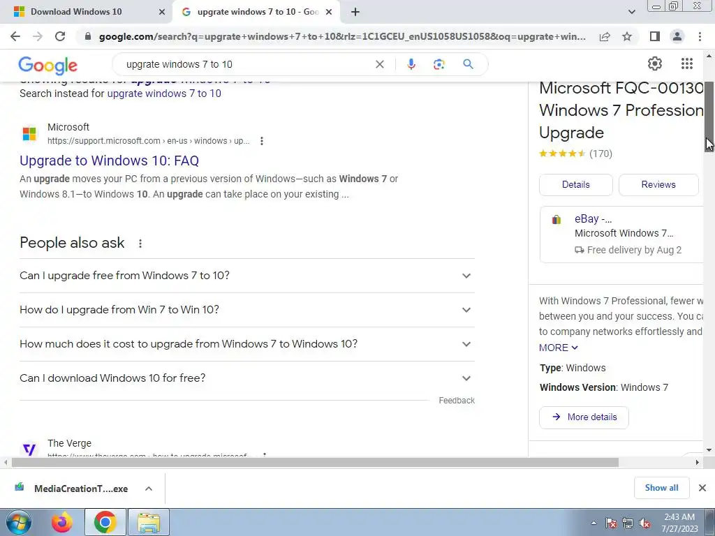This screenshot has width=715, height=536.
Task: Open the Chrome three-dot menu
Action: coord(700,36)
